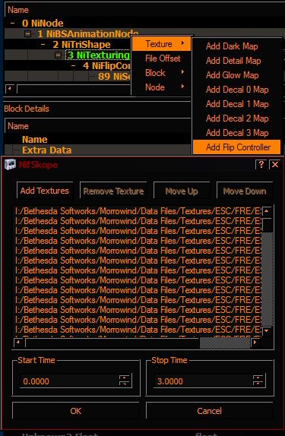Collapse the 4 NiFlipCon row
The width and height of the screenshot is (285, 436).
click(x=73, y=66)
